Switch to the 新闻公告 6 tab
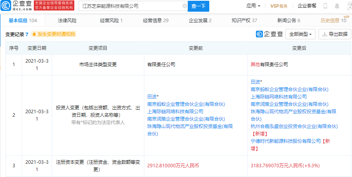352x177 pixels. 289,21
